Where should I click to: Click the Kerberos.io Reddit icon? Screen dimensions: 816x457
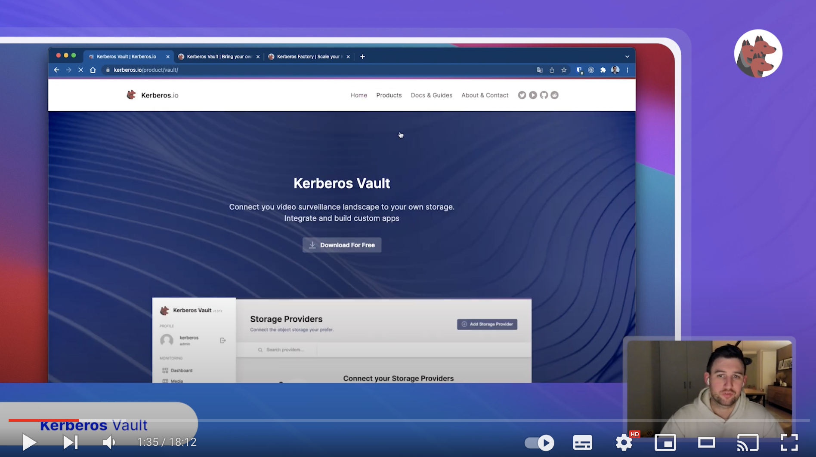(x=554, y=95)
